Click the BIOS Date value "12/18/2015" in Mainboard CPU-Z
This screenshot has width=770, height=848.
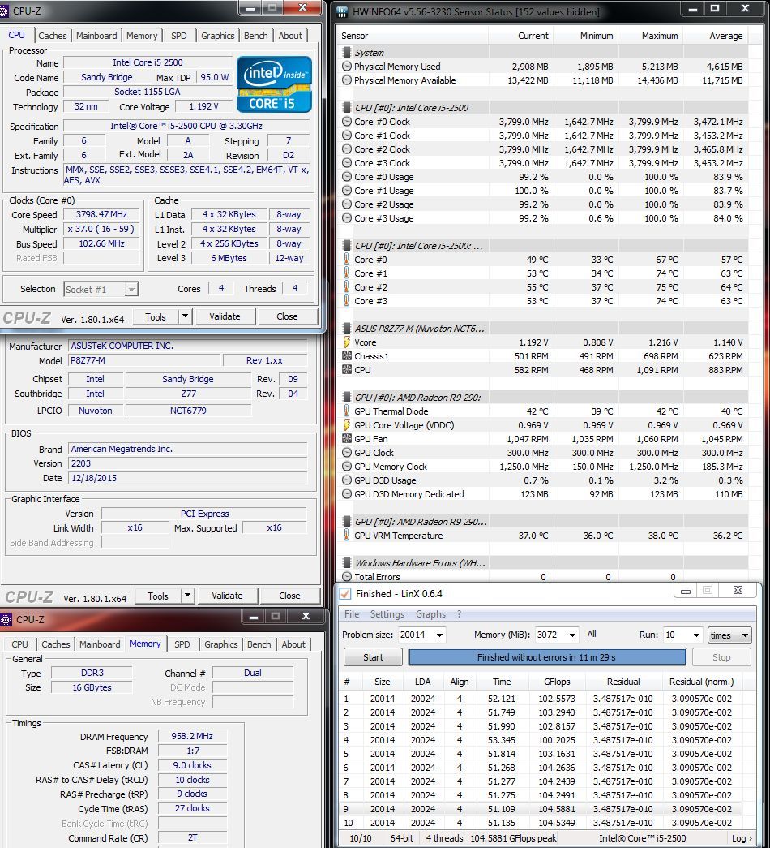click(188, 478)
